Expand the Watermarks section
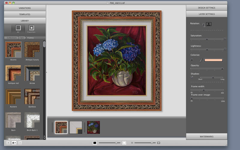 coord(206,136)
